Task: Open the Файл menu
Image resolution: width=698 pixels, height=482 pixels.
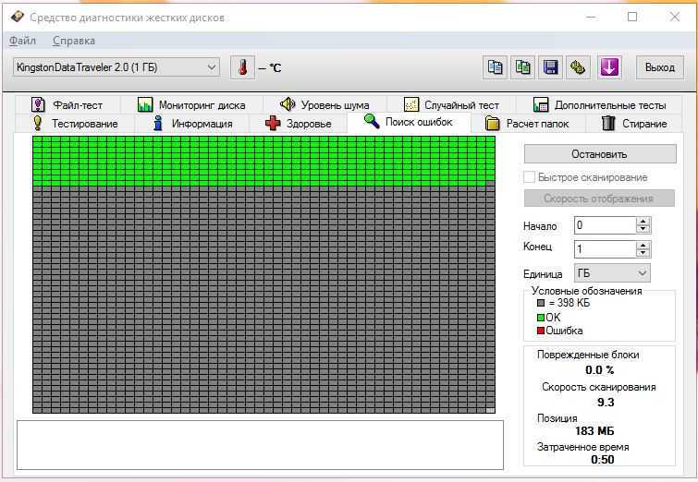Action: click(23, 41)
